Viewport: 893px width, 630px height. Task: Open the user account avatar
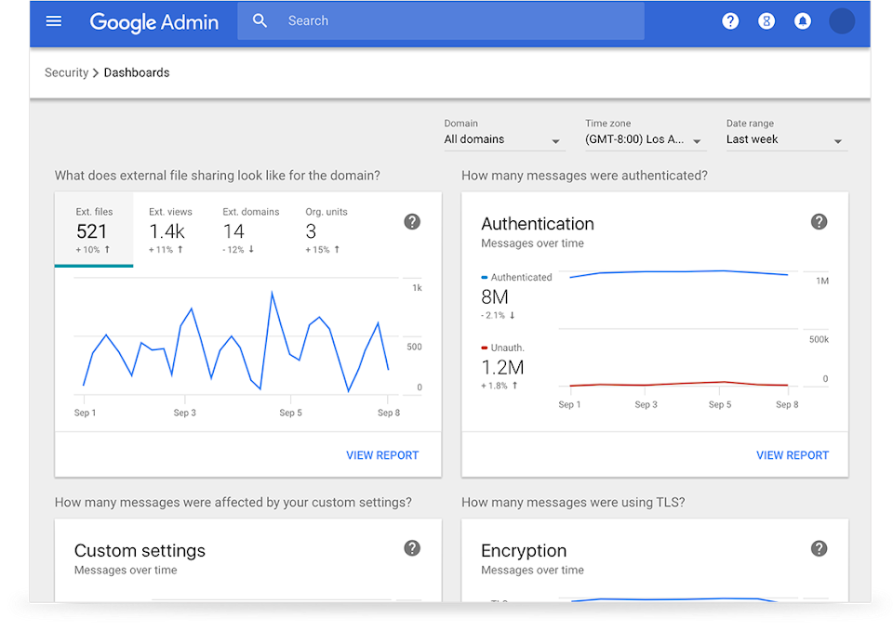click(842, 21)
